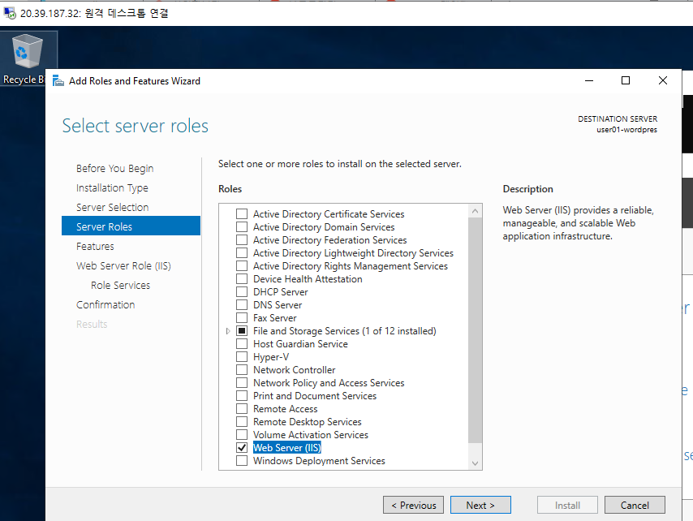
Task: Click the Add Roles wizard title icon
Action: click(58, 81)
